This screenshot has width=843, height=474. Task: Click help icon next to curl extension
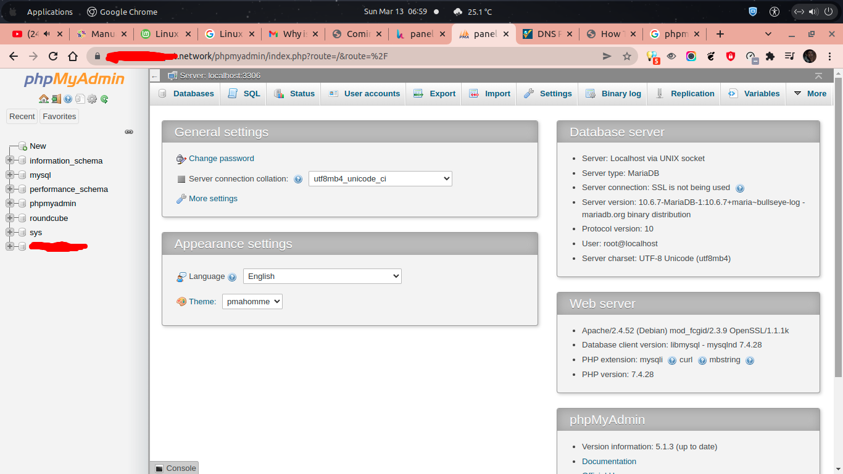[702, 360]
